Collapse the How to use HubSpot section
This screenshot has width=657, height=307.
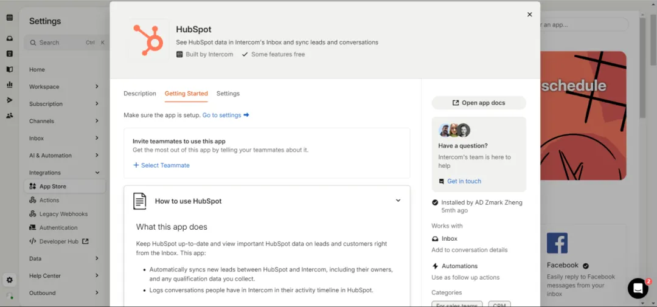click(398, 201)
